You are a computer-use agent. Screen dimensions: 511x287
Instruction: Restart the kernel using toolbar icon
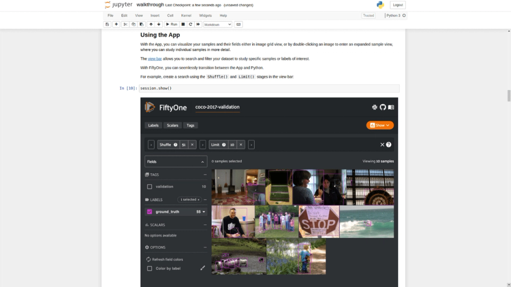191,24
